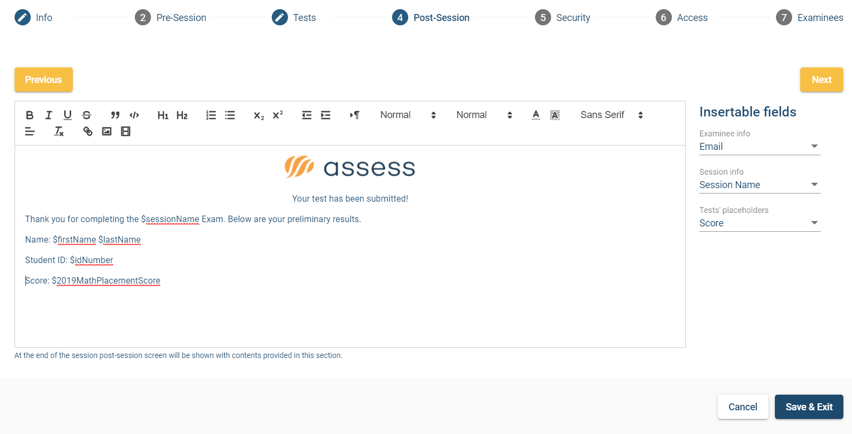Apply italic formatting
852x434 pixels.
point(49,115)
